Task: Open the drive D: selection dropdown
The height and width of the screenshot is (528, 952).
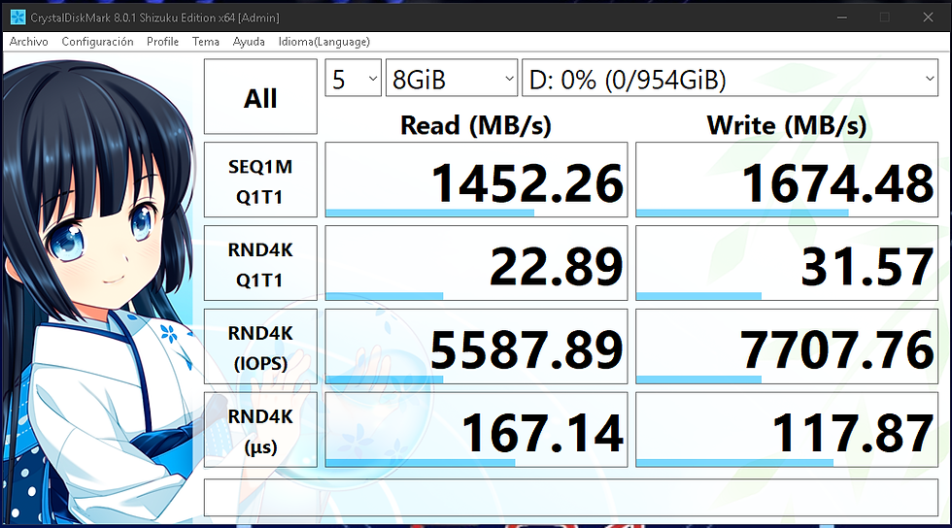Action: [x=730, y=78]
